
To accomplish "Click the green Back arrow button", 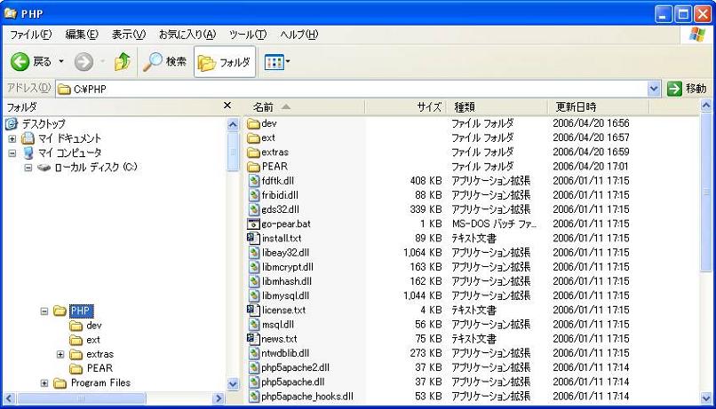I will [20, 61].
